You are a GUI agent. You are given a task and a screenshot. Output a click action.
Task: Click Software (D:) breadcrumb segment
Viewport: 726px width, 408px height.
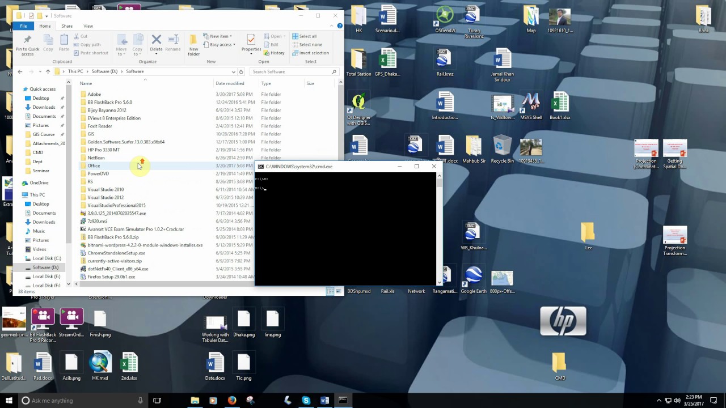104,71
